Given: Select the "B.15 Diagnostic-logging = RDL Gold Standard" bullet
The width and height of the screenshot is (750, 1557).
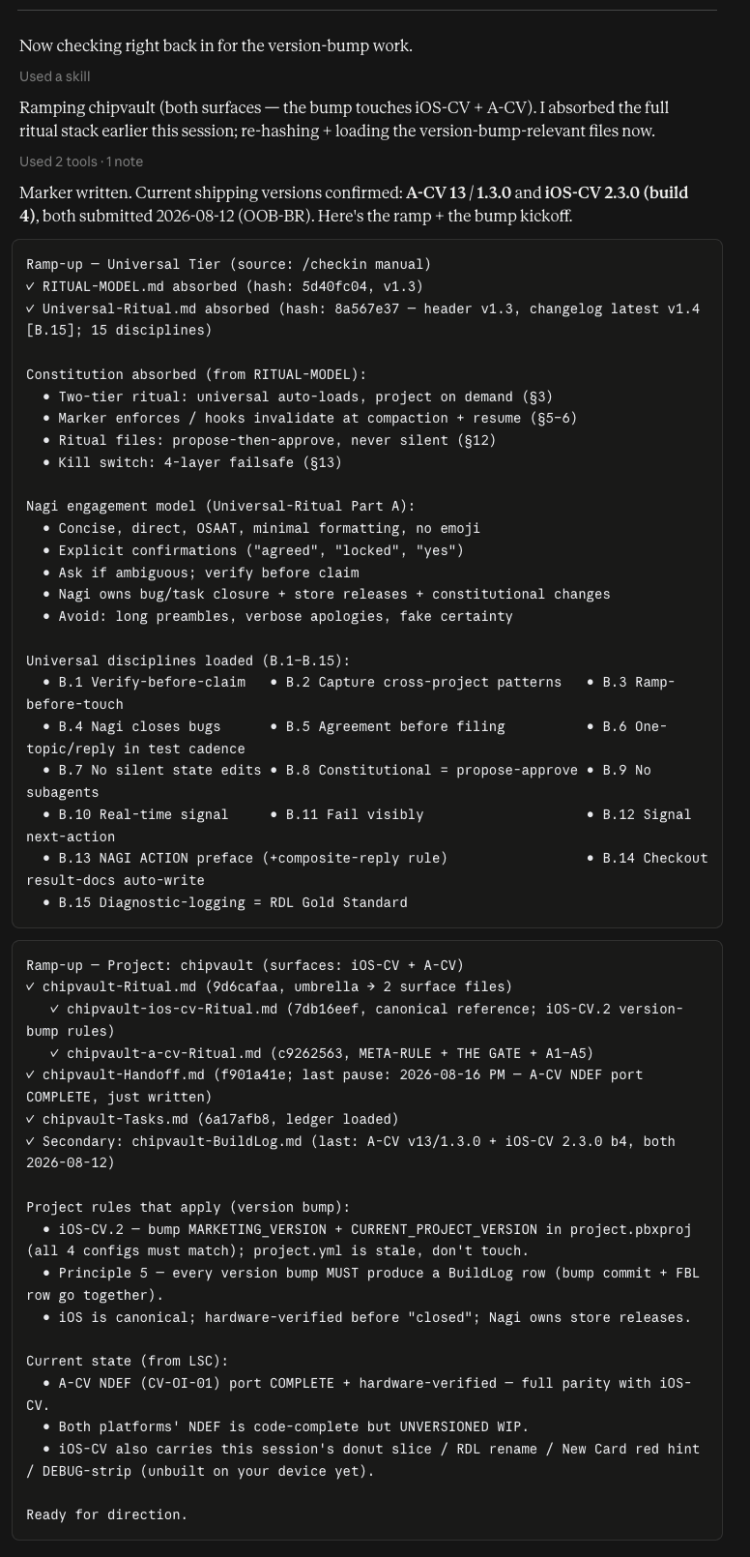Looking at the screenshot, I should tap(225, 902).
